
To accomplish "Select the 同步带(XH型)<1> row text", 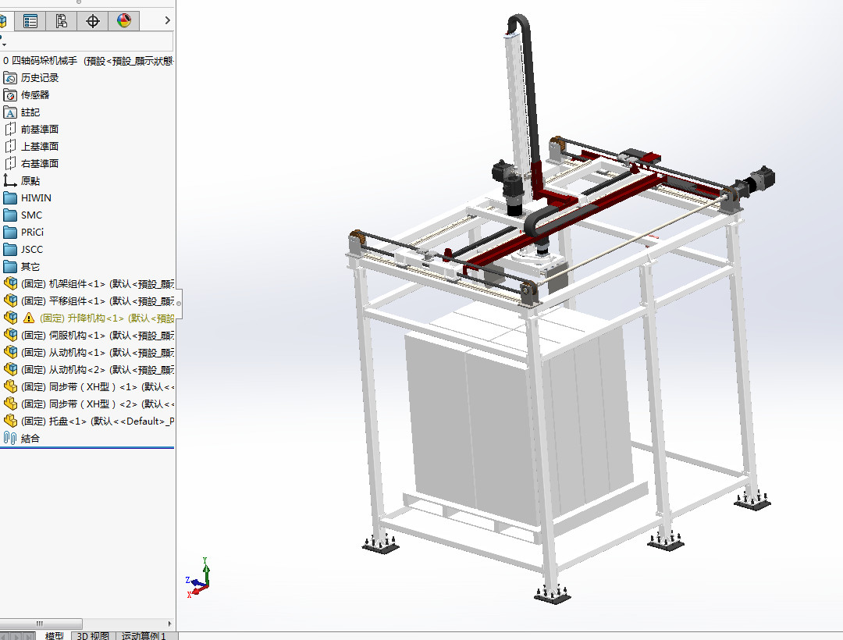I will pos(98,387).
